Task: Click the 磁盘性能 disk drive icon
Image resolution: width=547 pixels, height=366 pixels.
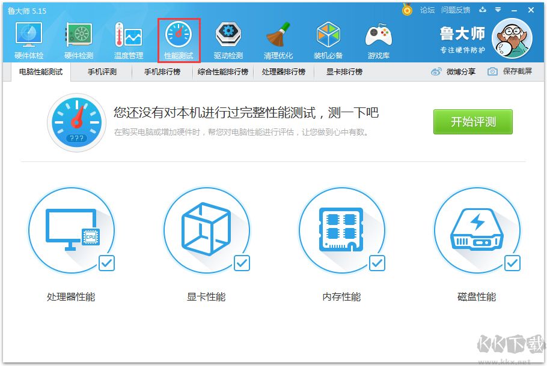Action: (x=477, y=230)
